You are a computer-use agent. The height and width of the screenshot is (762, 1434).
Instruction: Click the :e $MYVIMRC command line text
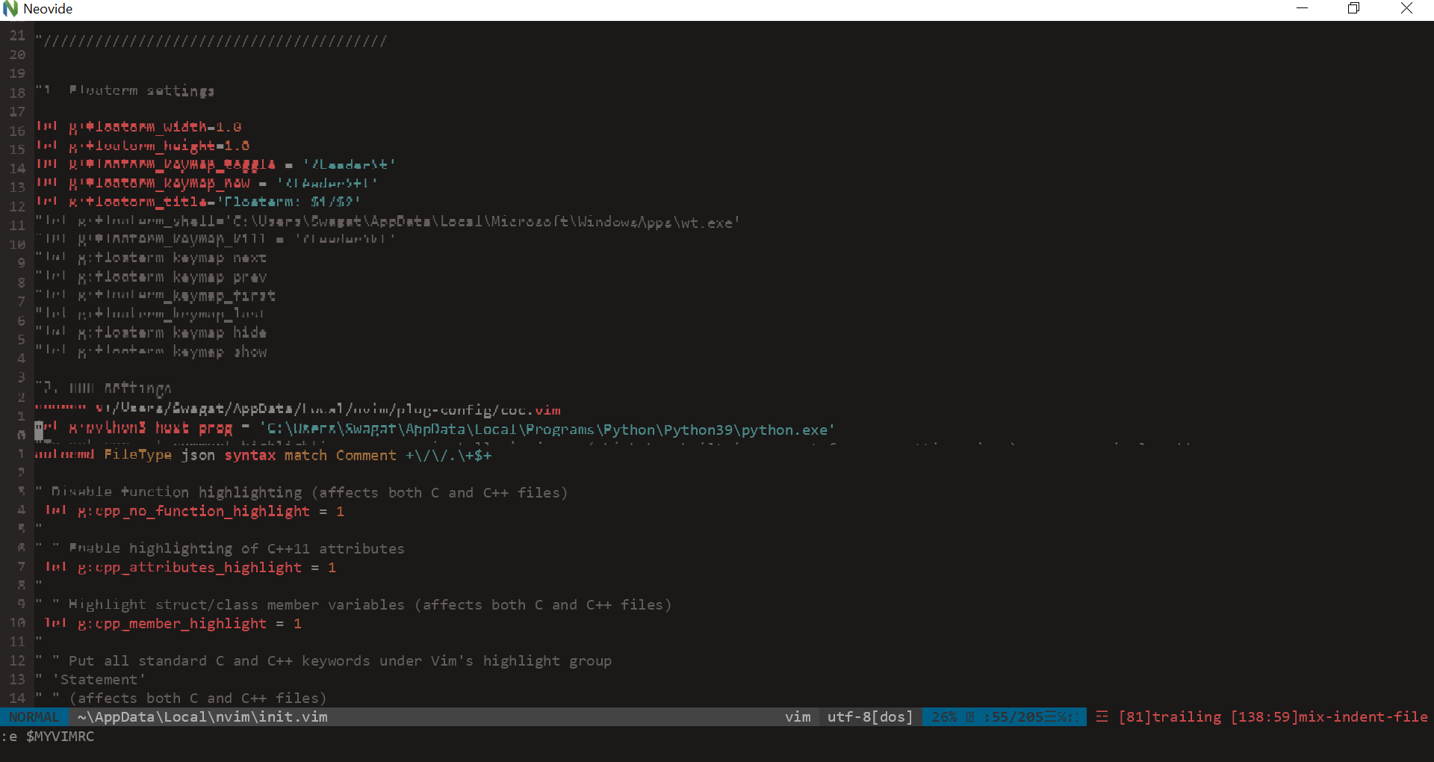49,737
